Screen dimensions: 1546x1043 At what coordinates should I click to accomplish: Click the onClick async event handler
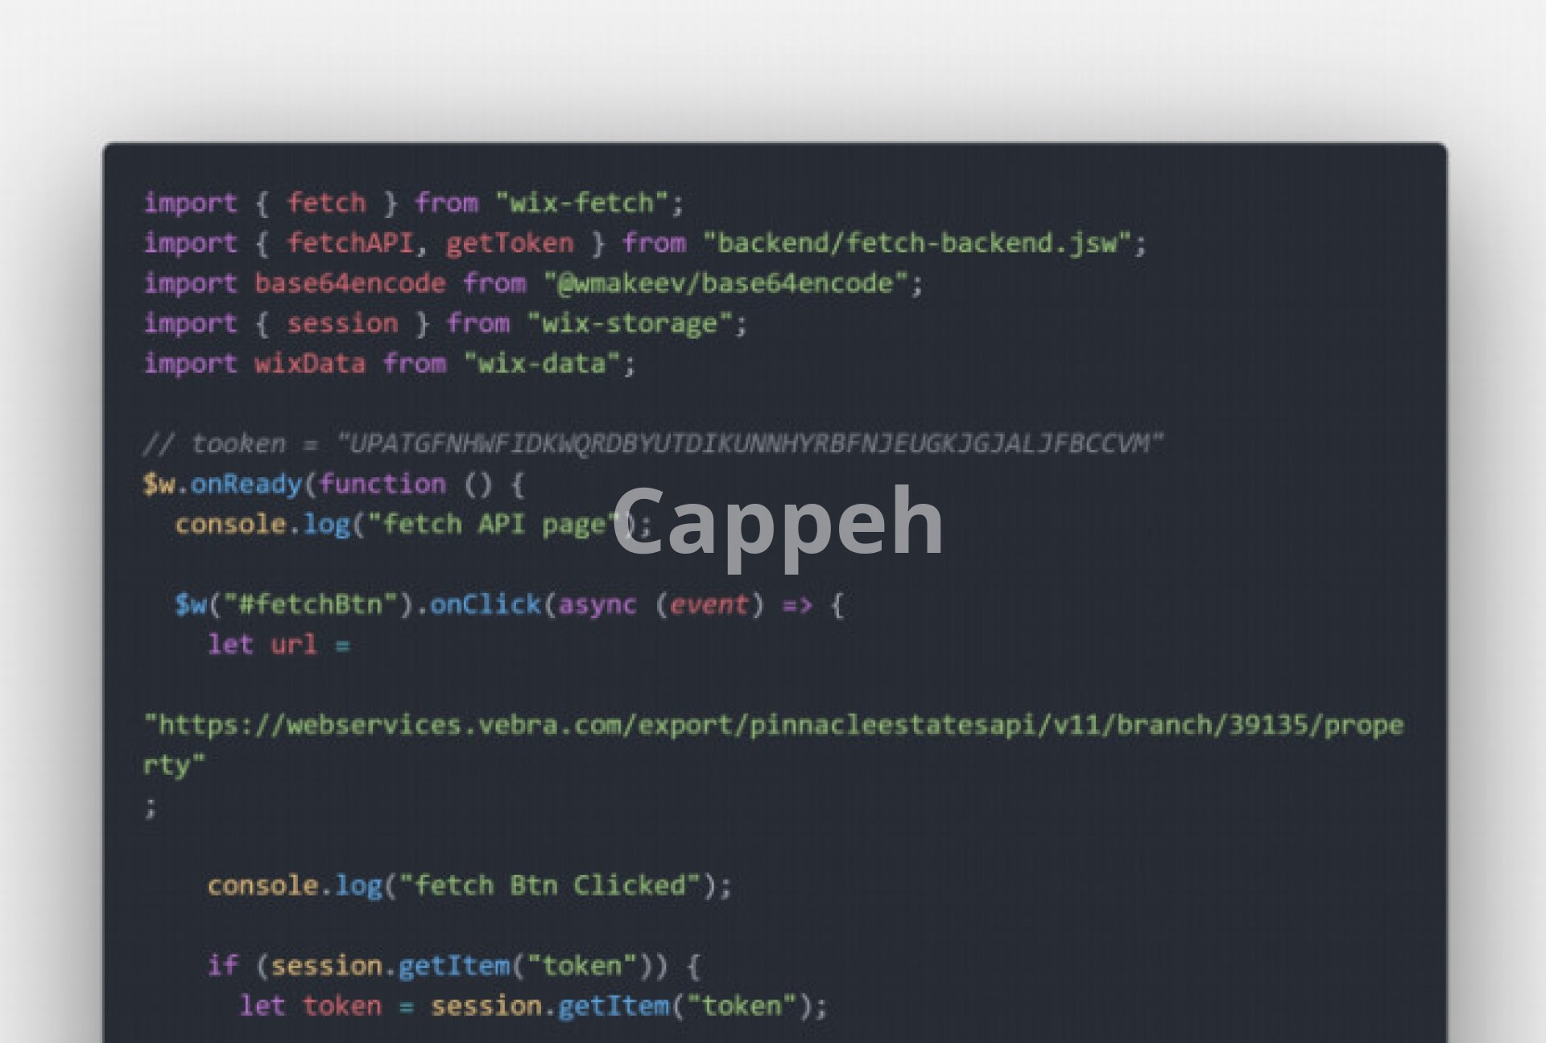click(x=636, y=604)
